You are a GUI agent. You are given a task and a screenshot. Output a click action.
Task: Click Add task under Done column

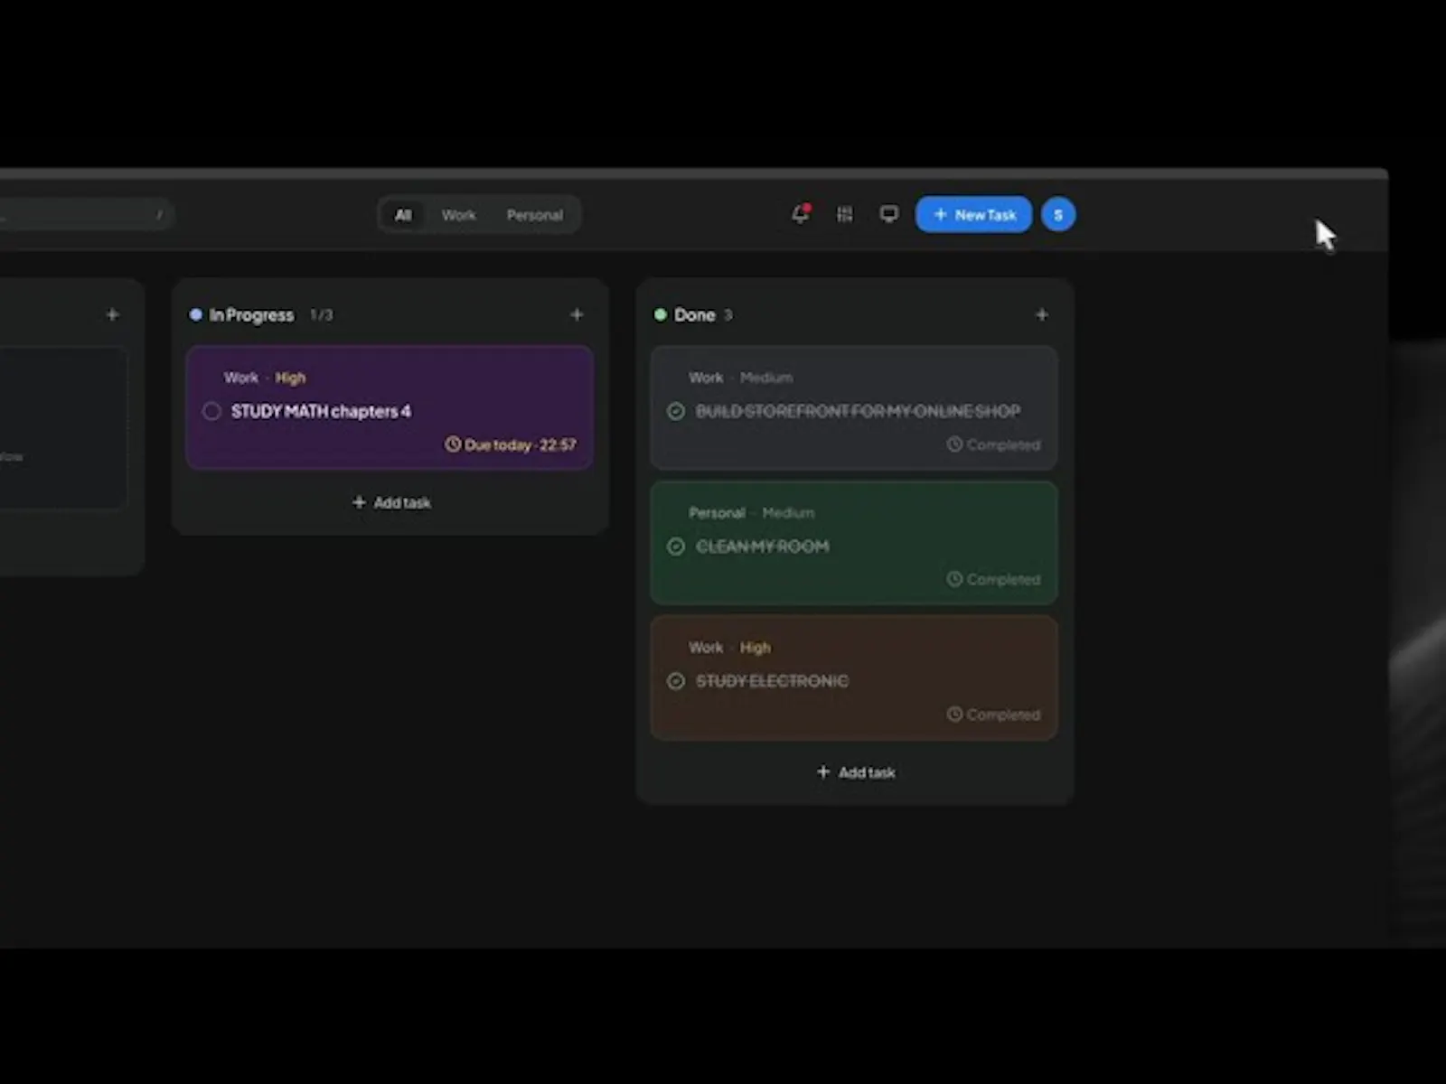click(856, 772)
